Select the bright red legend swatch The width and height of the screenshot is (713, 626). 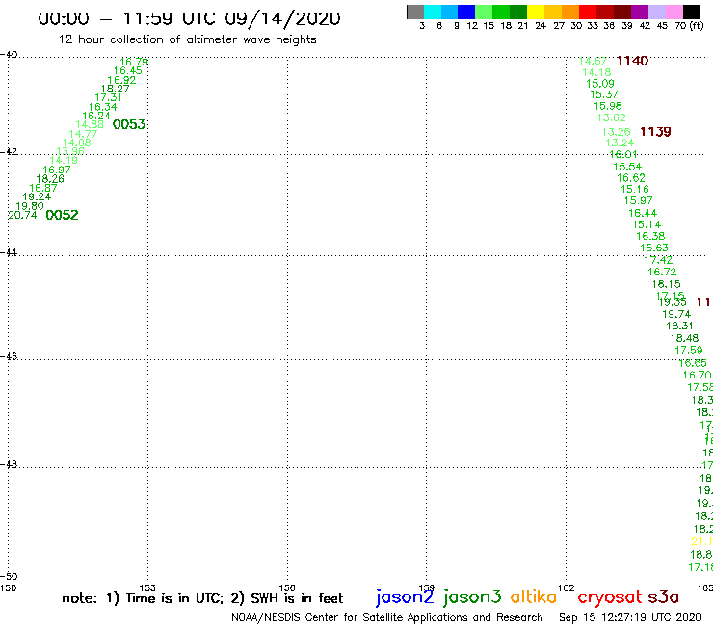(x=587, y=12)
